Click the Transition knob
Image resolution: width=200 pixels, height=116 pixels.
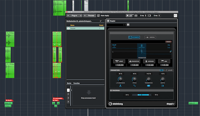pos(148,79)
